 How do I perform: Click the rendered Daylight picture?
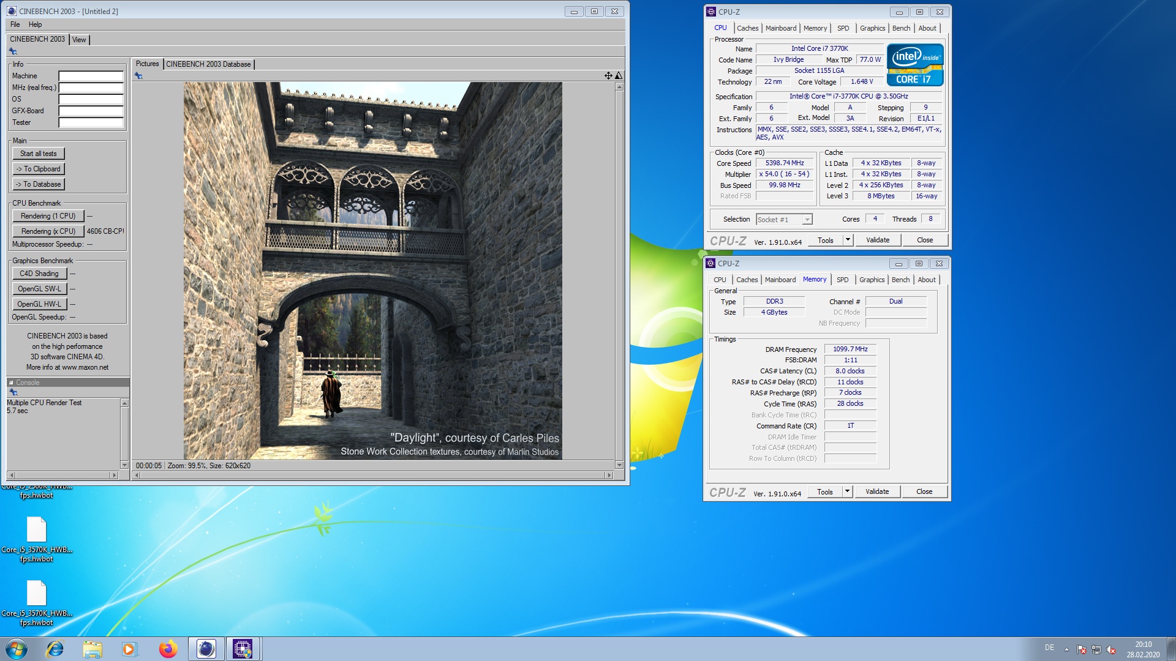[372, 271]
